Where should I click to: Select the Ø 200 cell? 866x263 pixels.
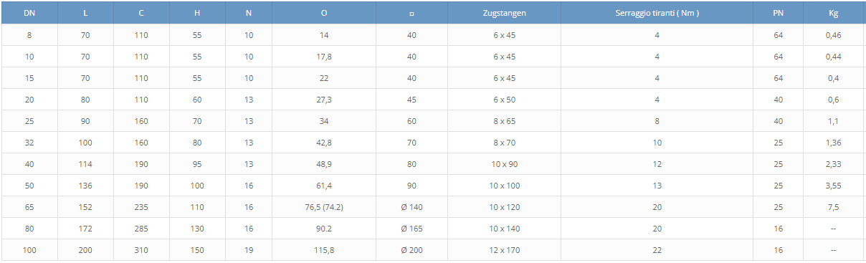(411, 250)
